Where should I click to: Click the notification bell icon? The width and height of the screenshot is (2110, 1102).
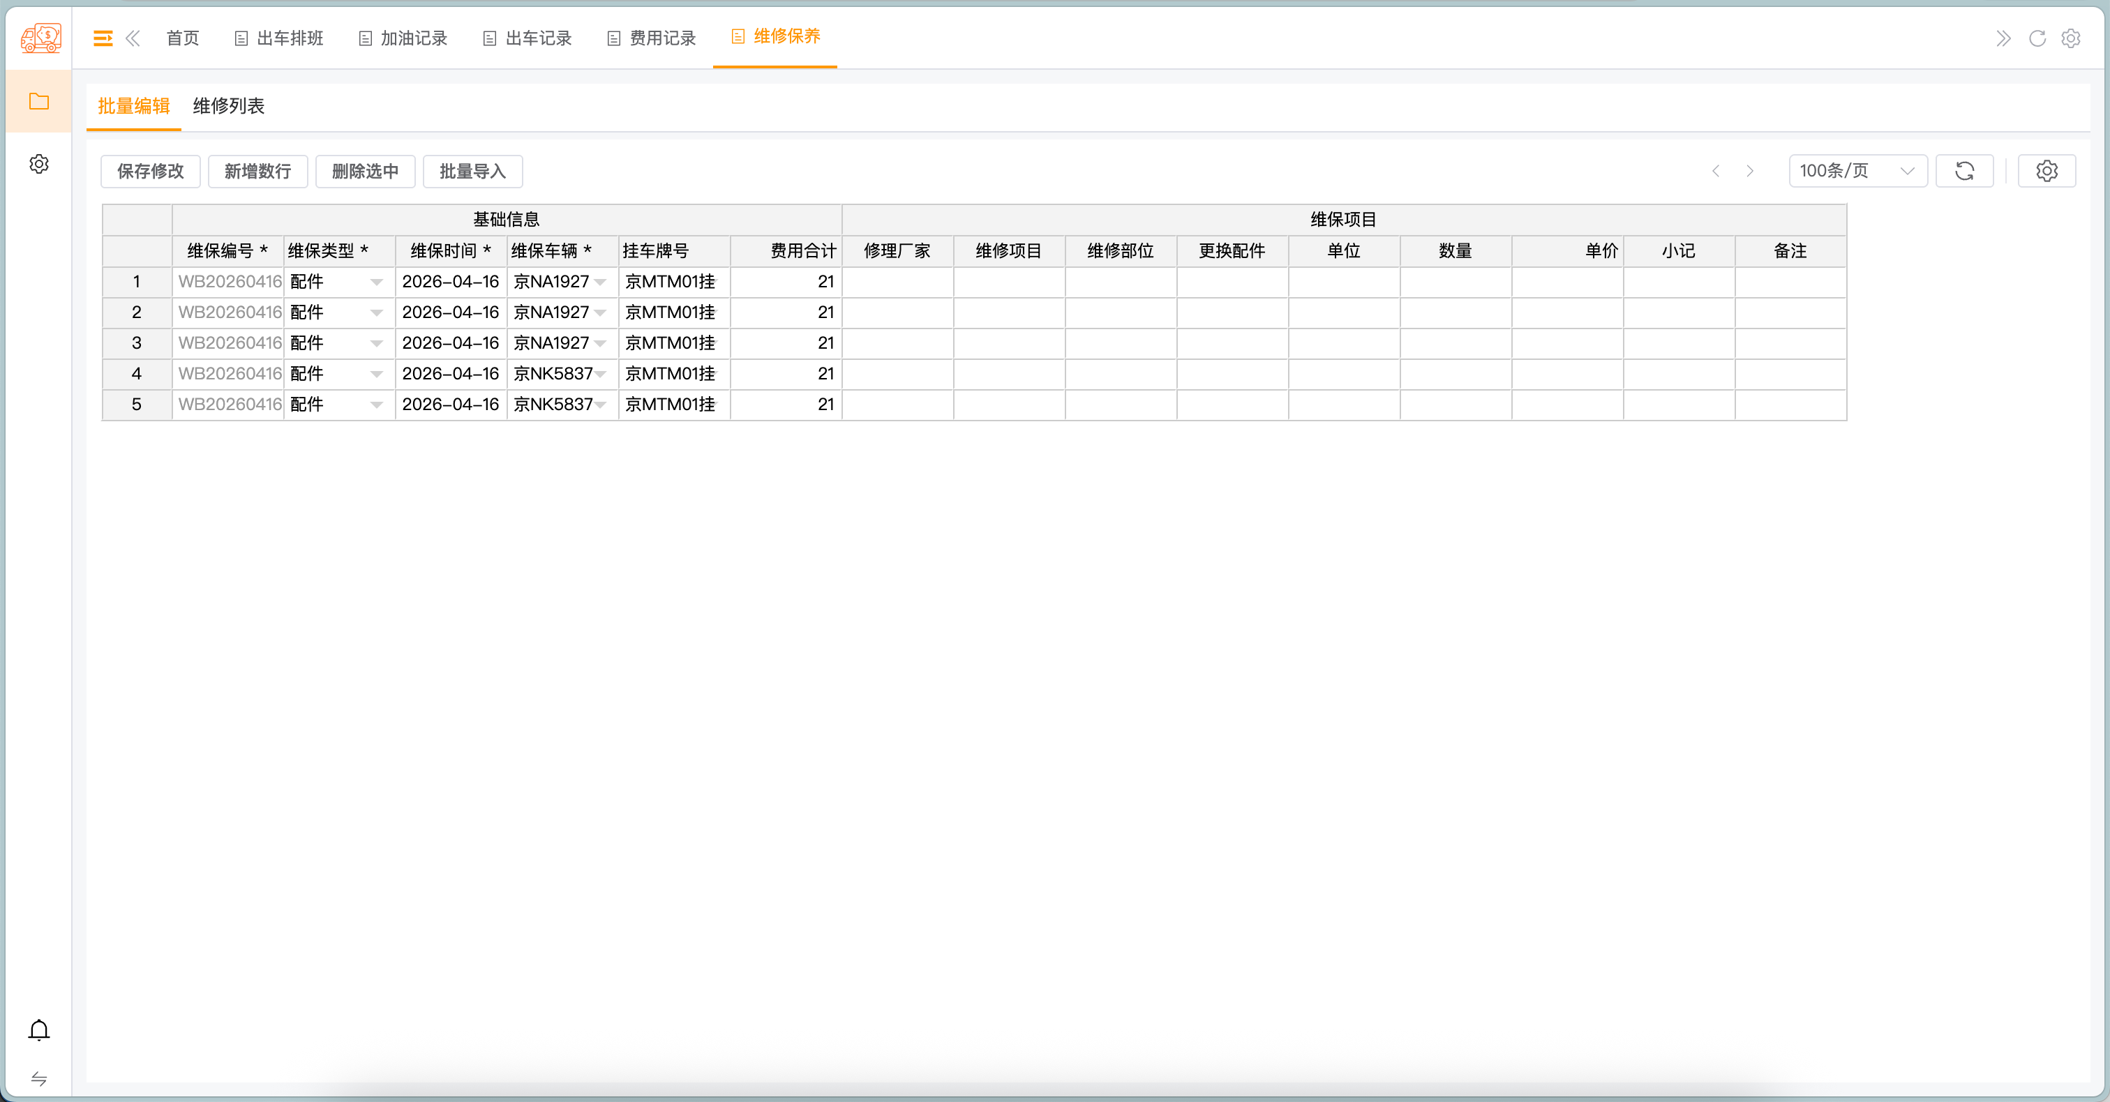click(38, 1030)
